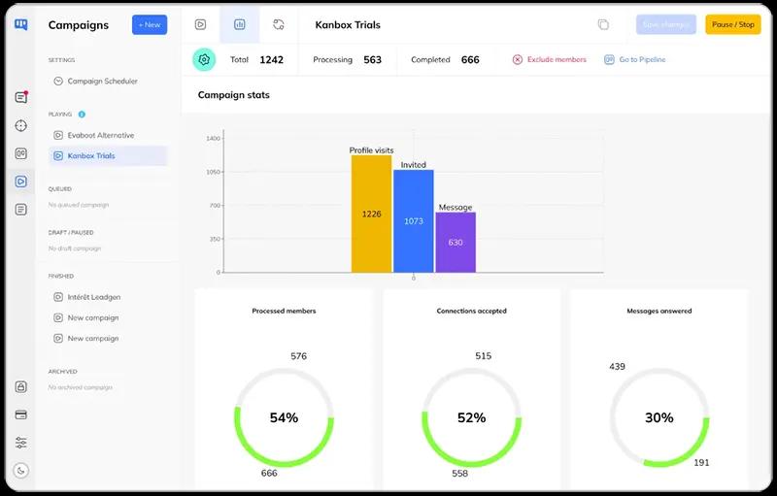The image size is (777, 496).
Task: Follow the Go to Pipeline link
Action: click(642, 59)
